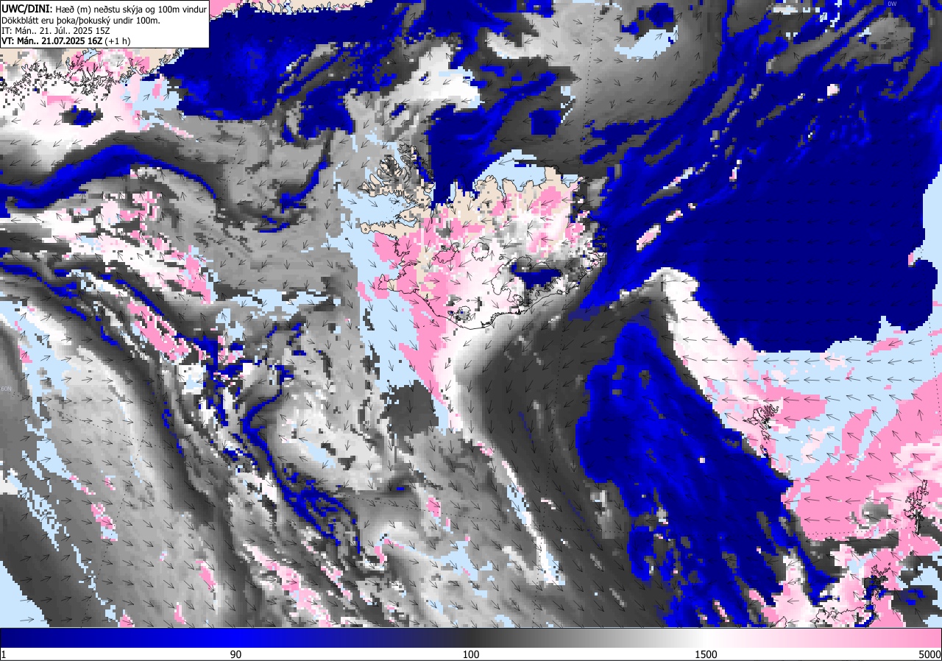This screenshot has width=942, height=661.
Task: Click the "90" label on the color scale
Action: (x=236, y=654)
